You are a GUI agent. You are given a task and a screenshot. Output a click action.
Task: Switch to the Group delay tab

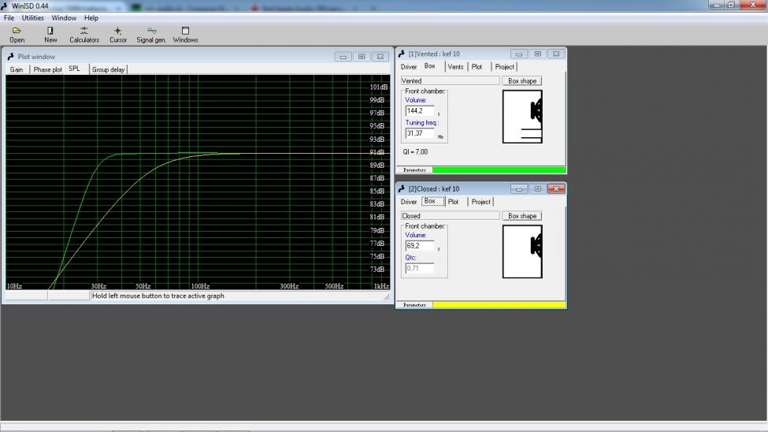point(108,69)
